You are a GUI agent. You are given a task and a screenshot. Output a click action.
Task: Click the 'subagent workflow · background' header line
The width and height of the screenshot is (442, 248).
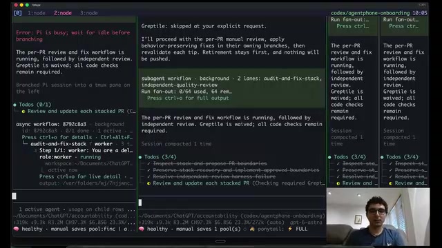(185, 79)
